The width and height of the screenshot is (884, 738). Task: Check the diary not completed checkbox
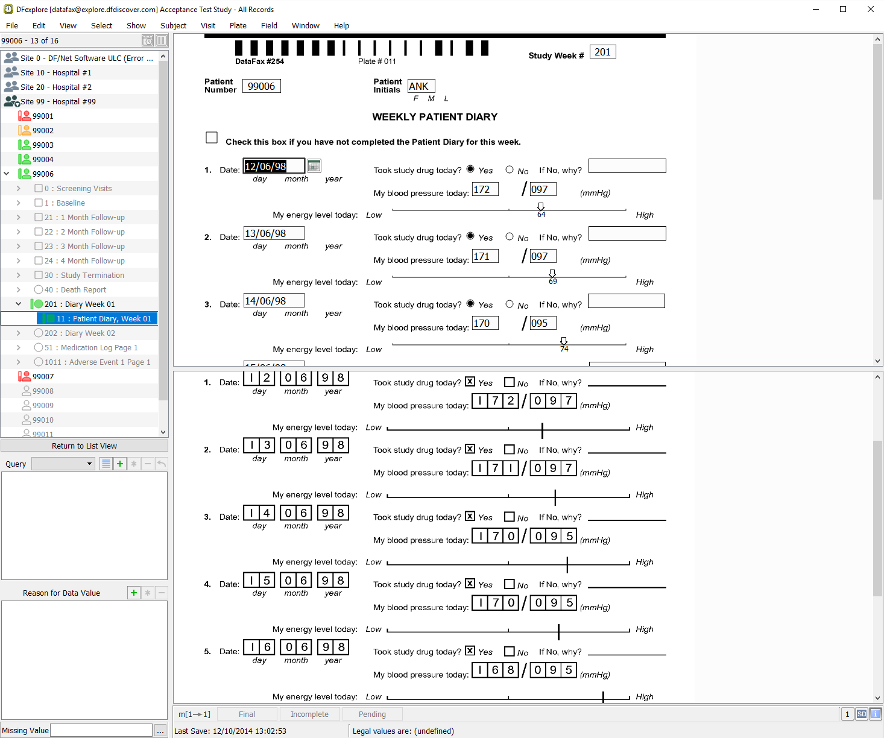pos(212,137)
